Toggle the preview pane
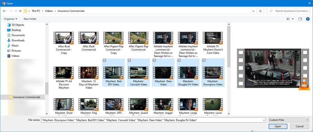The image size is (313, 132). click(x=300, y=19)
